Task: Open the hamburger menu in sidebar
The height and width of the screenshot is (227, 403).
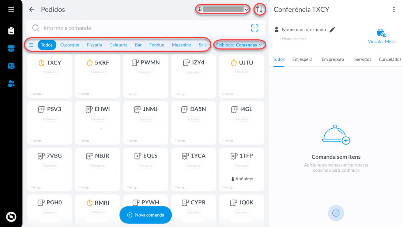Action: tap(11, 9)
